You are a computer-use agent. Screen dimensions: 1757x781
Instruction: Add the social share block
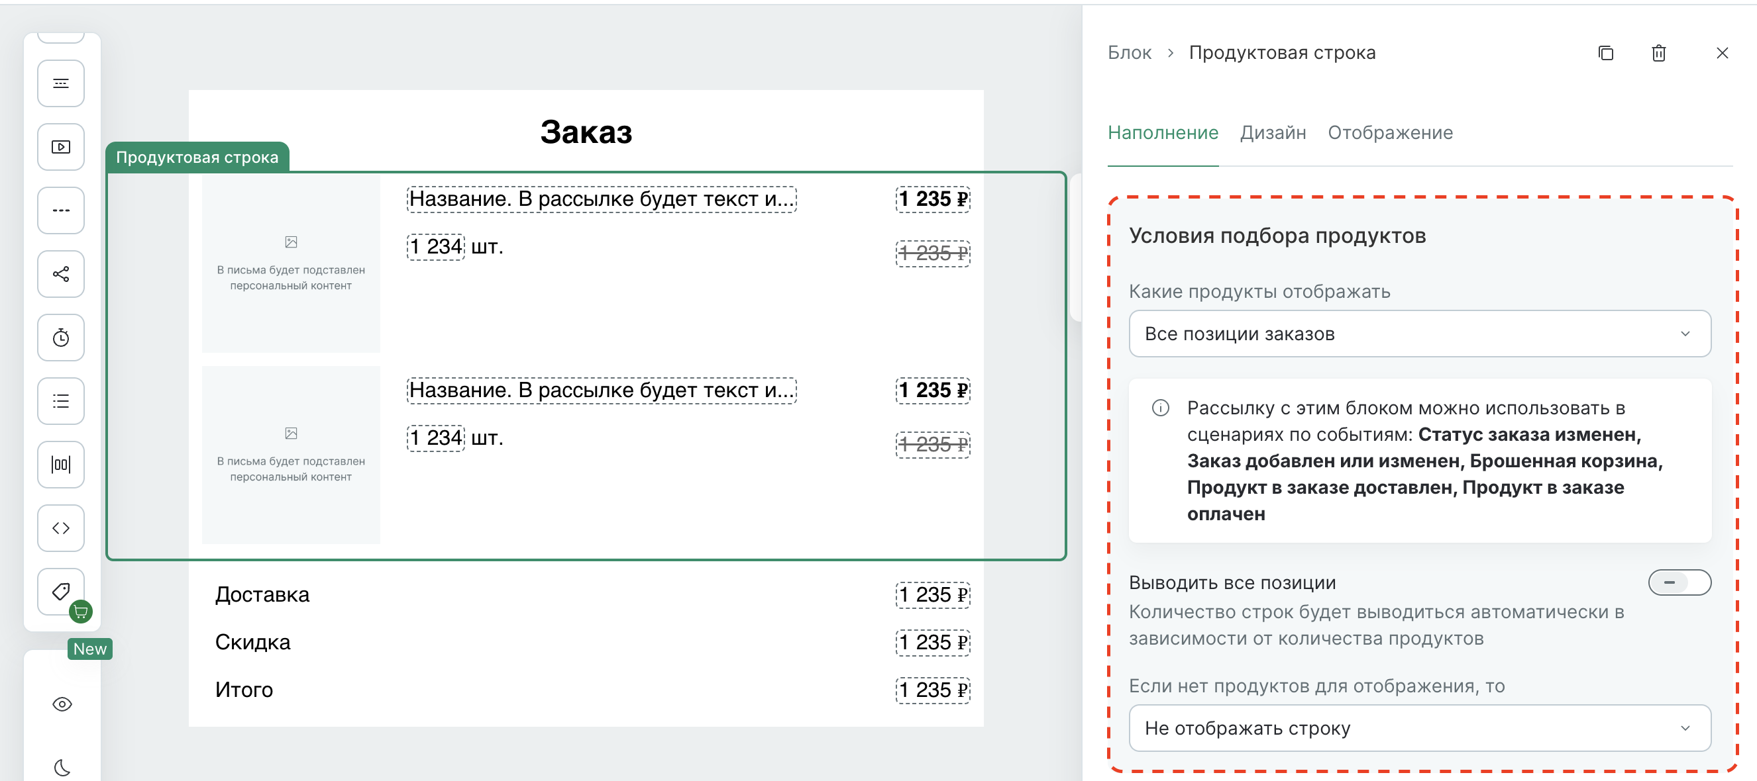pos(61,274)
